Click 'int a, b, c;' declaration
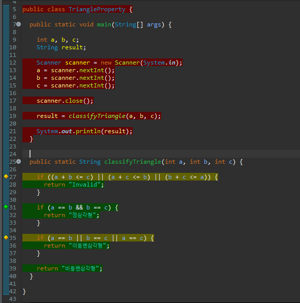Viewport: 300px width, 303px height. (x=58, y=40)
